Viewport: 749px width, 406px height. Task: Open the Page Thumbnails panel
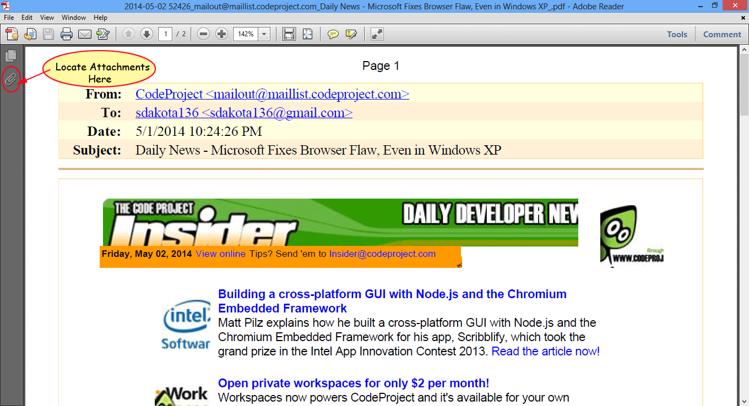[x=11, y=56]
